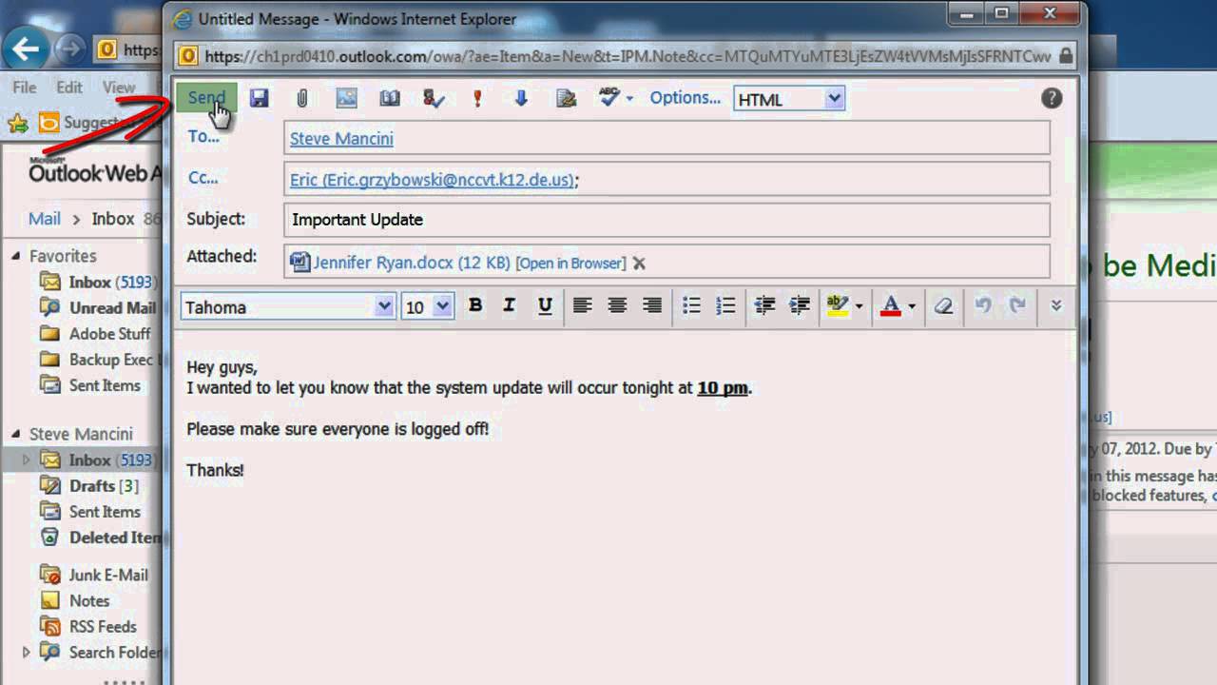The height and width of the screenshot is (685, 1217).
Task: Expand more formatting toolbar options
Action: [x=1055, y=305]
